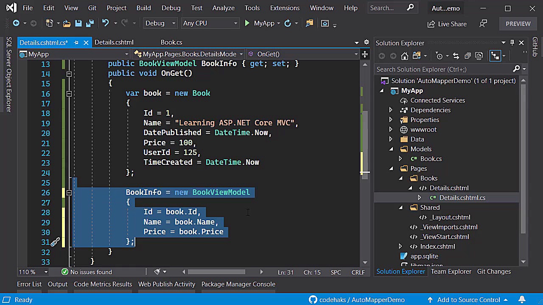Viewport: 543px width, 305px height.
Task: Switch to the Book.cs tab
Action: point(171,42)
